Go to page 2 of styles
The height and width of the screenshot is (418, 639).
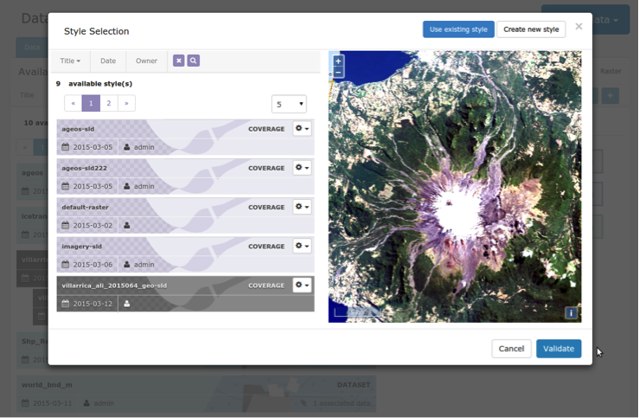coord(109,103)
